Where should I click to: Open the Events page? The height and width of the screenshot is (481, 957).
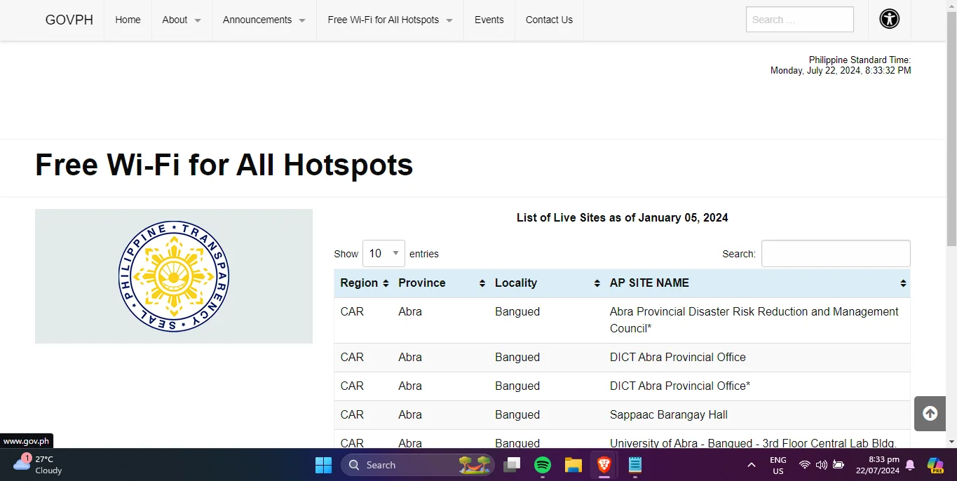pyautogui.click(x=489, y=20)
